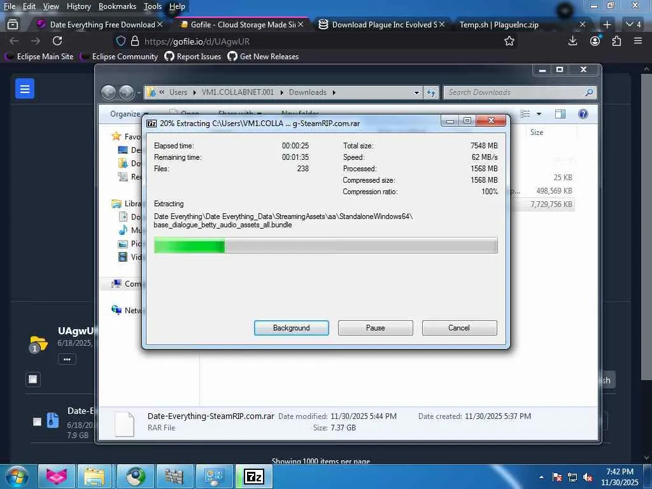The height and width of the screenshot is (489, 652).
Task: Open the Bookmarks menu
Action: point(117,6)
